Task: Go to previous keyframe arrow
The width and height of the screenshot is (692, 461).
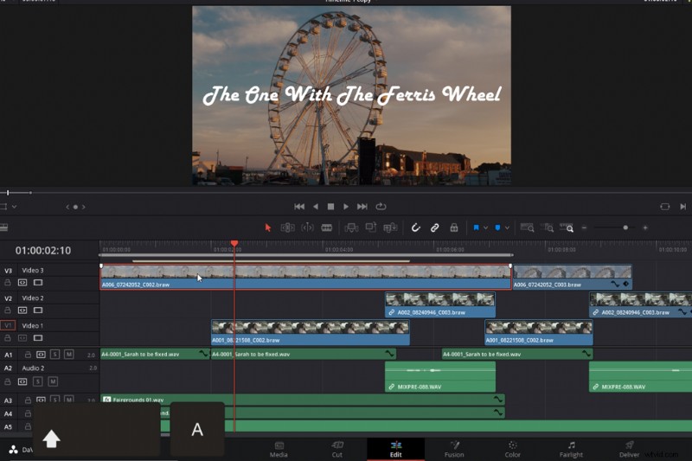Action: [x=67, y=207]
